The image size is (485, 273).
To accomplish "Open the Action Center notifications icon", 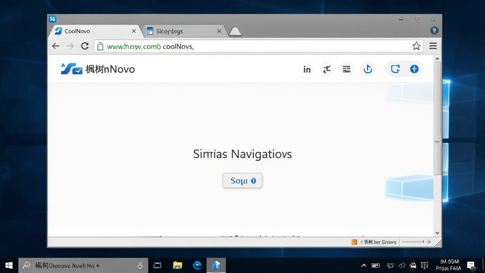I will coord(471,265).
